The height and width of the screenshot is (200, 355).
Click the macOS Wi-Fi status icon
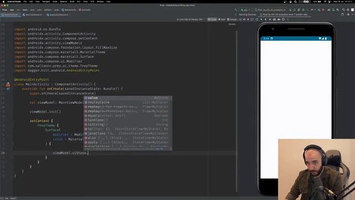(x=325, y=2)
